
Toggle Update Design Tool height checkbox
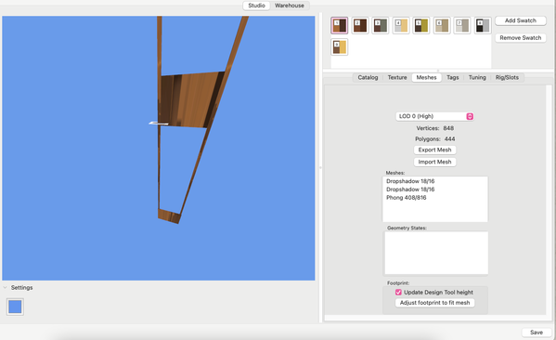[398, 292]
